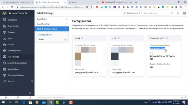The image size is (188, 105).
Task: Open Reports external link icon
Action: pos(32,81)
